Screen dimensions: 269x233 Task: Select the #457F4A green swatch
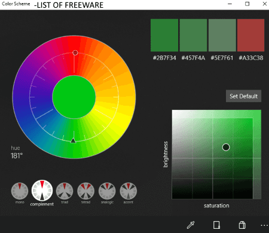click(x=193, y=35)
